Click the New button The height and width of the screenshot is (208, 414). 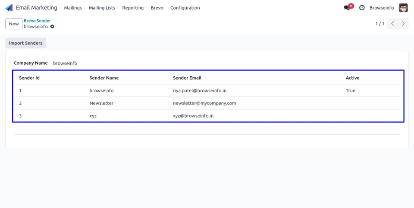click(x=14, y=24)
